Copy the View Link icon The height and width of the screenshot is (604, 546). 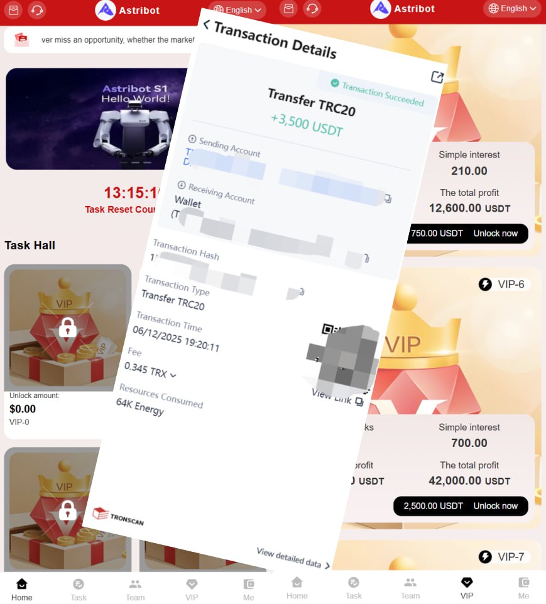pyautogui.click(x=359, y=402)
